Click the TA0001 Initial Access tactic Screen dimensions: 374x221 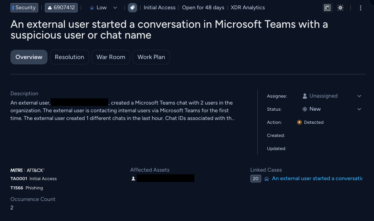[x=34, y=179]
